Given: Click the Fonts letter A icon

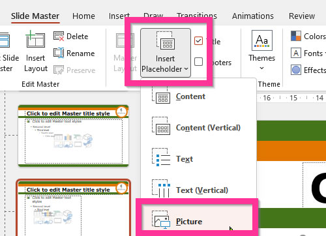Looking at the screenshot, I should tap(296, 53).
